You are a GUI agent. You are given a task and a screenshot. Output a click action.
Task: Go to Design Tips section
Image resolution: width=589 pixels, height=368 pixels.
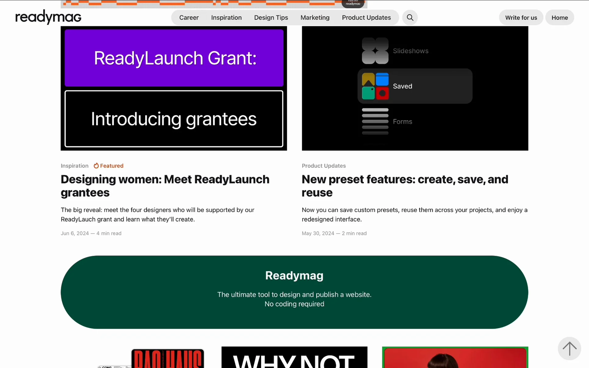pyautogui.click(x=271, y=17)
